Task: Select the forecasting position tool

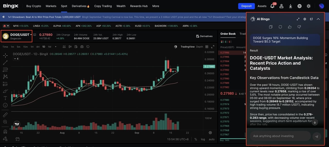Action: (x=5, y=84)
